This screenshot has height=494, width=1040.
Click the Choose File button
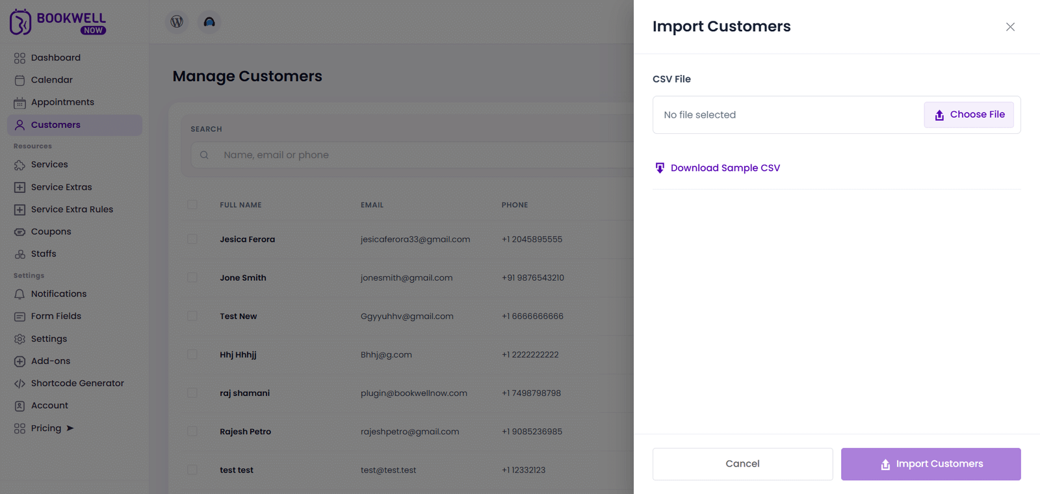(x=968, y=114)
